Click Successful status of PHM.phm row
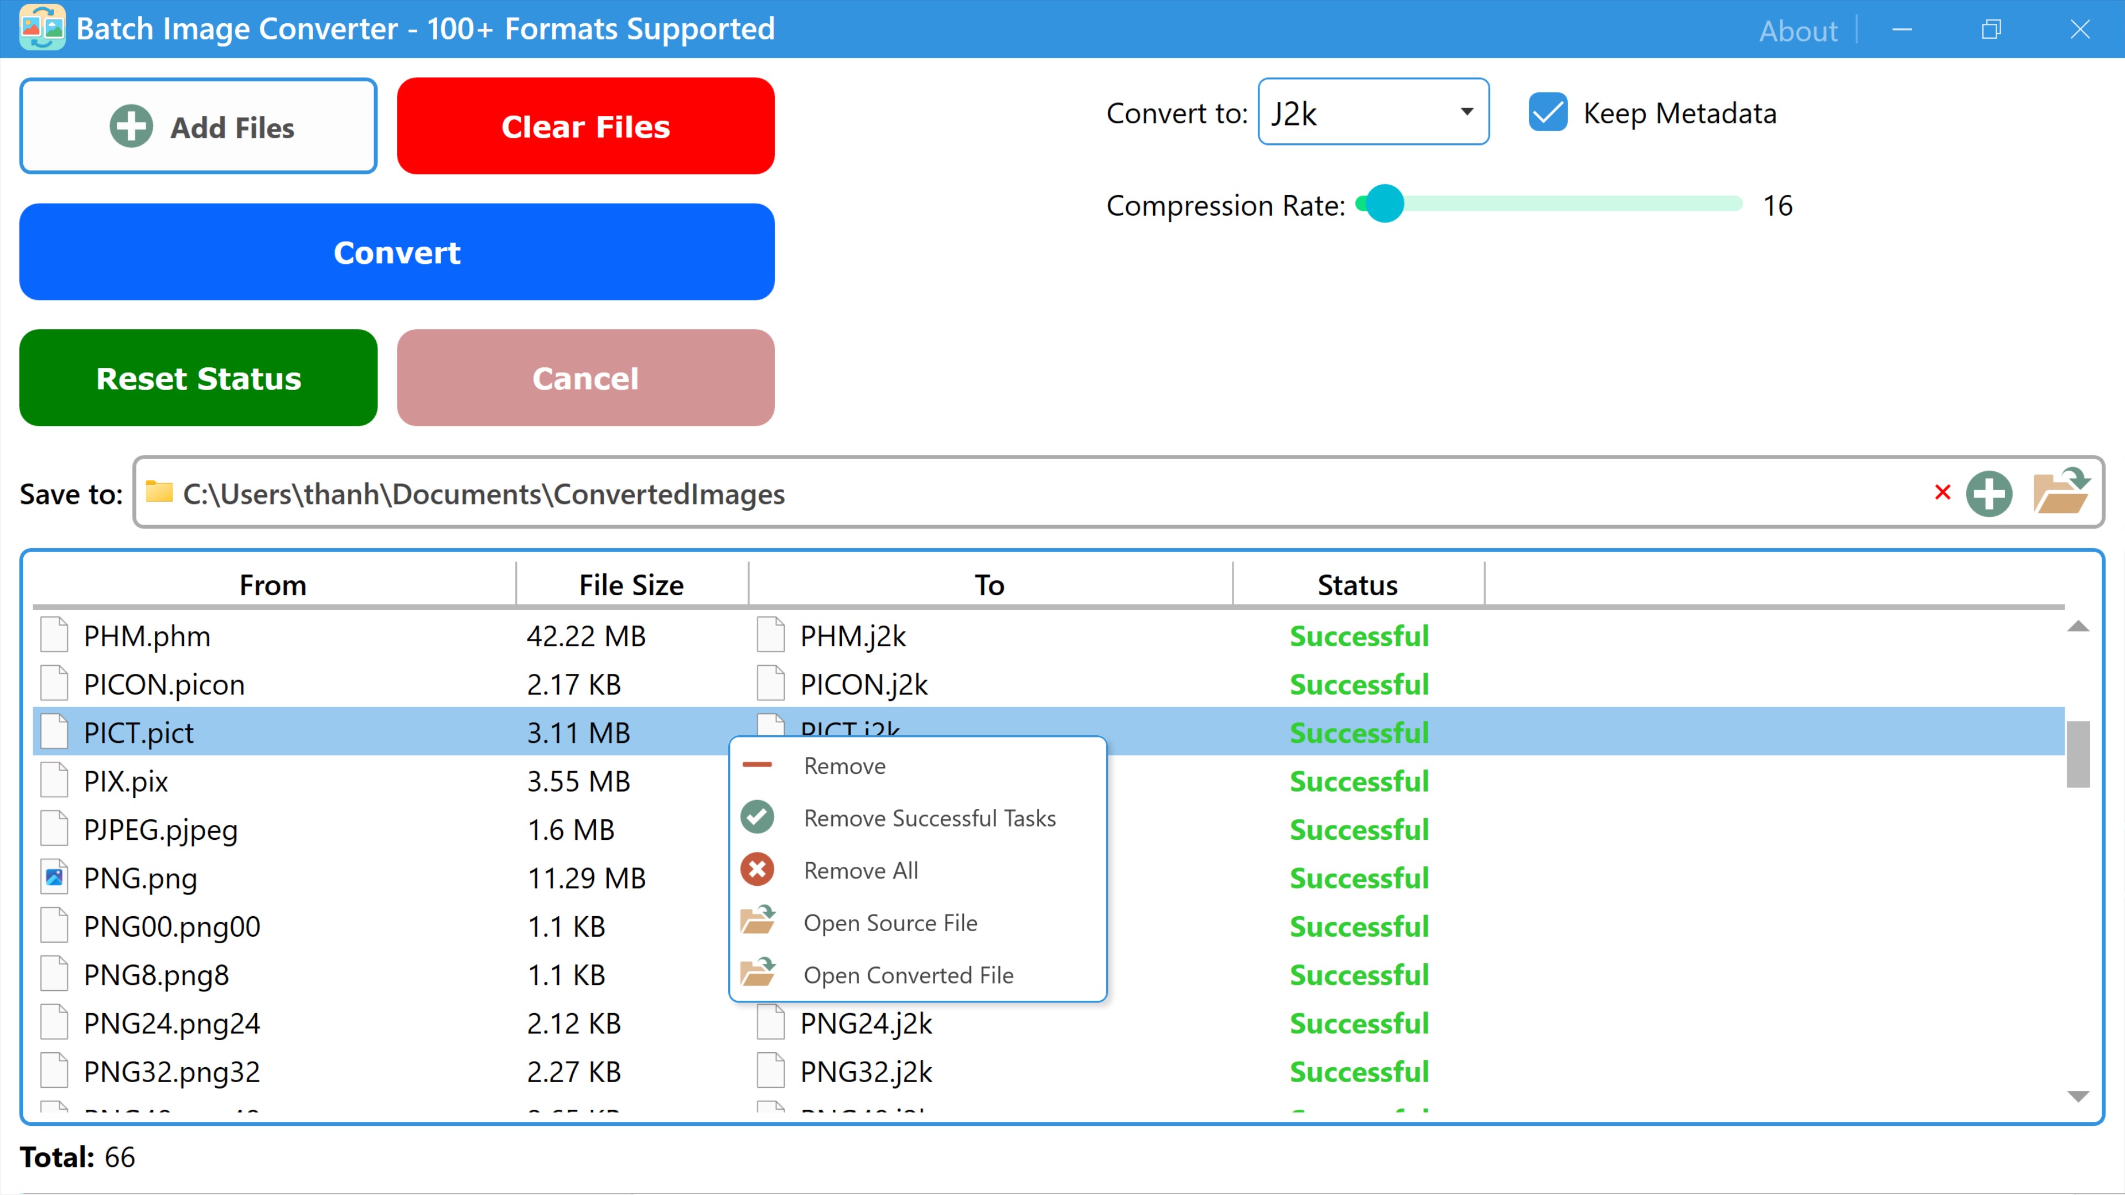The height and width of the screenshot is (1195, 2125). [1359, 635]
